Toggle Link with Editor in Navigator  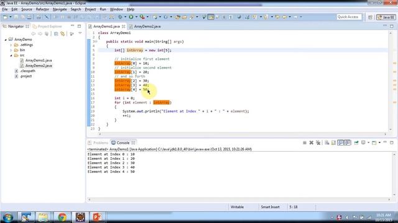click(x=63, y=33)
